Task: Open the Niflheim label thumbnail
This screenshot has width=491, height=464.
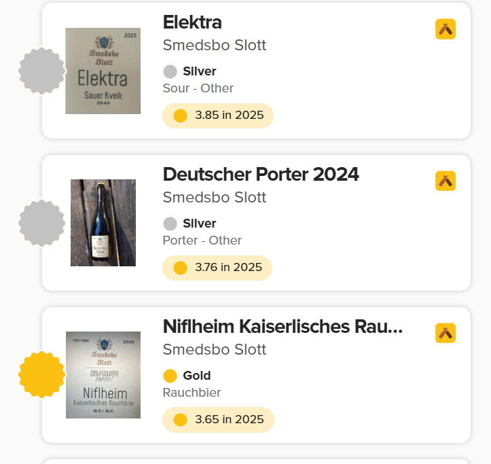Action: pos(103,375)
